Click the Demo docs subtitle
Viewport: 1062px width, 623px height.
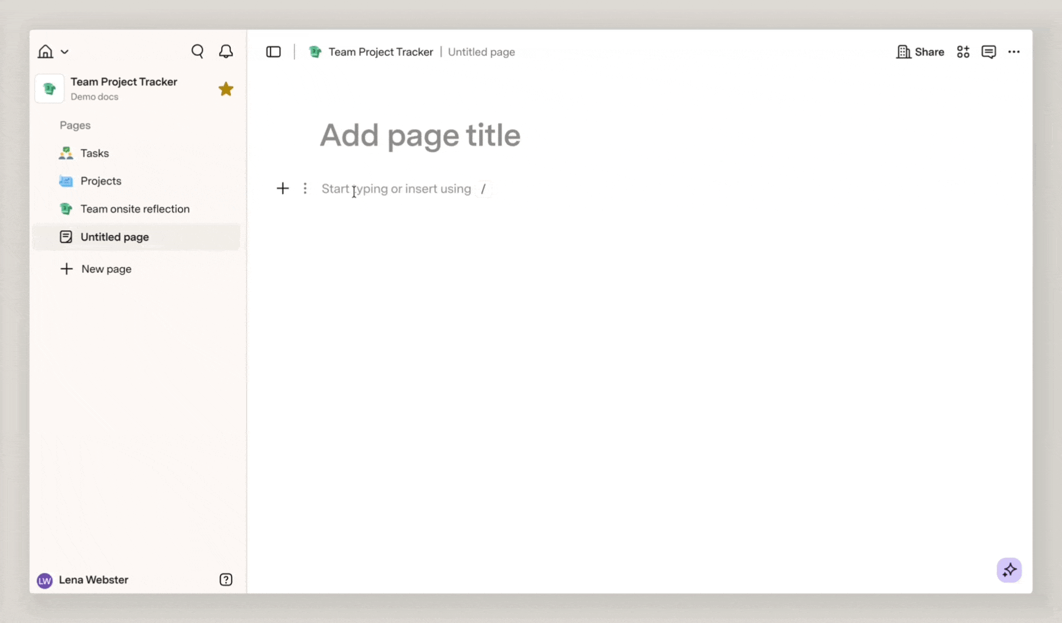95,97
